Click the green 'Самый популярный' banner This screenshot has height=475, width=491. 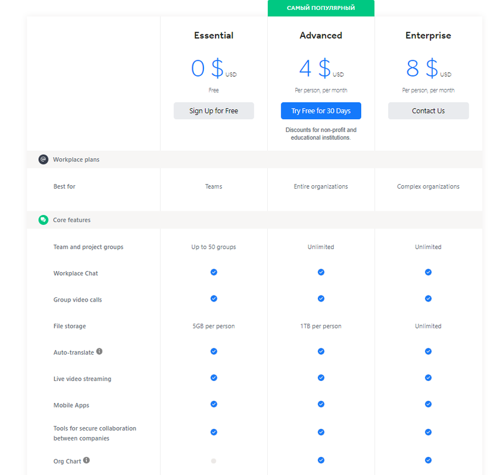[x=321, y=8]
